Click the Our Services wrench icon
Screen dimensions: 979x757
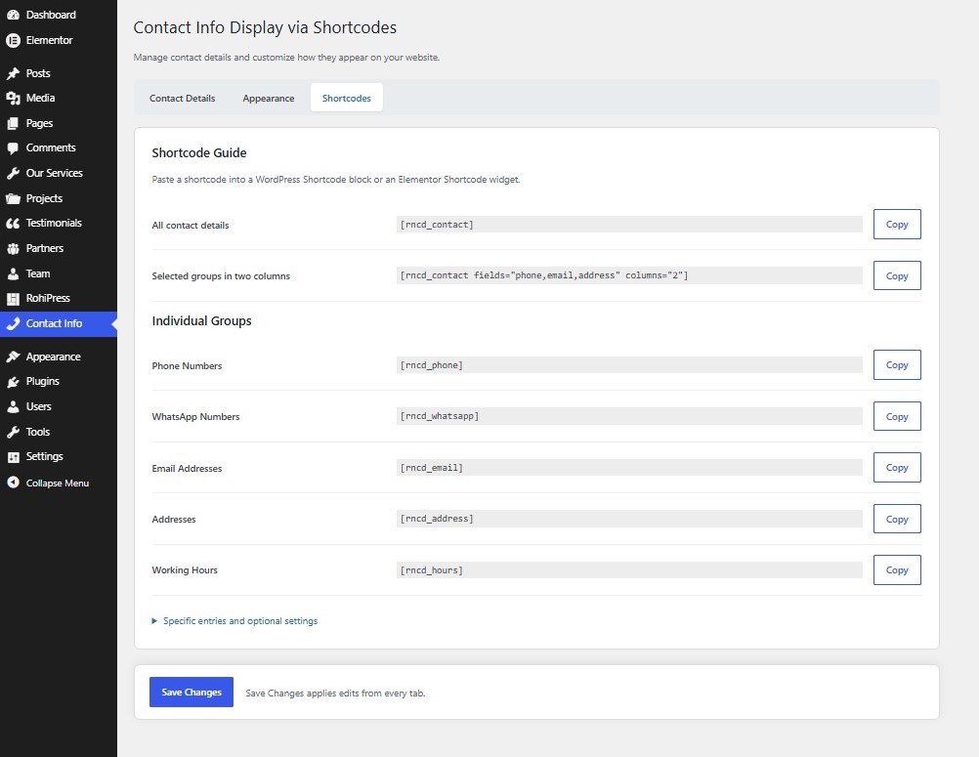pos(13,174)
